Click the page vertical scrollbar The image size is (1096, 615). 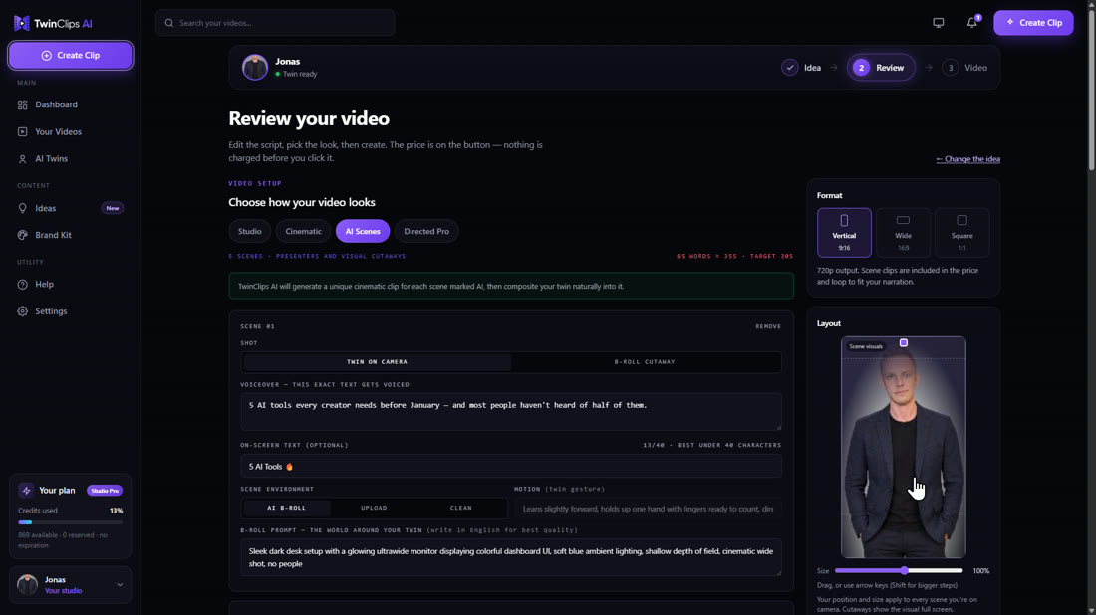click(x=1091, y=91)
